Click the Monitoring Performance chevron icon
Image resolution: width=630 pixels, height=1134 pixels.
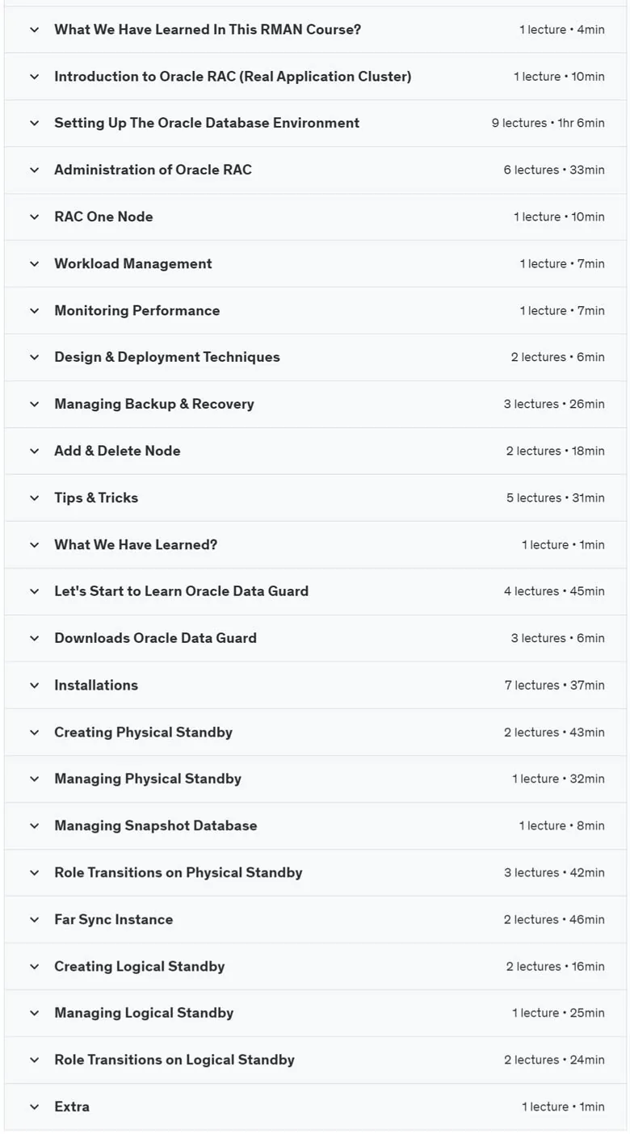(x=34, y=311)
